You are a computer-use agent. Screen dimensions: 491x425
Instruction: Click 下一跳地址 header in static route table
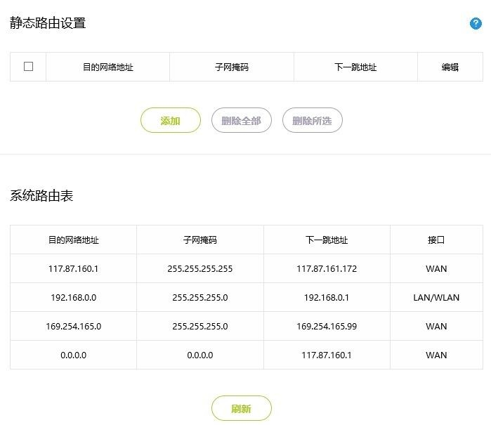click(x=355, y=67)
